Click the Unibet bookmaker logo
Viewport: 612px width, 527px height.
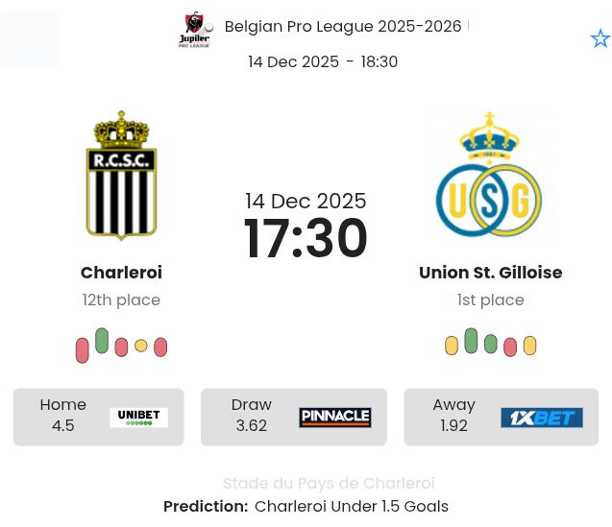tap(138, 418)
